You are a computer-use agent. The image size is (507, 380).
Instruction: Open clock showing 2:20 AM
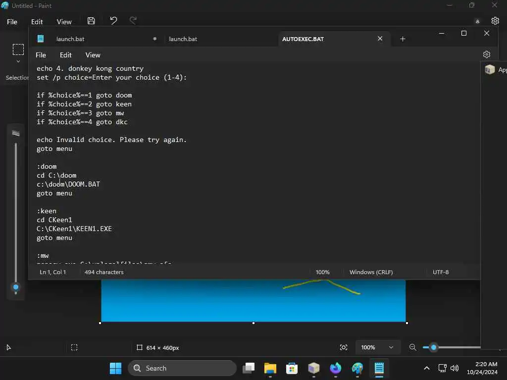click(482, 368)
